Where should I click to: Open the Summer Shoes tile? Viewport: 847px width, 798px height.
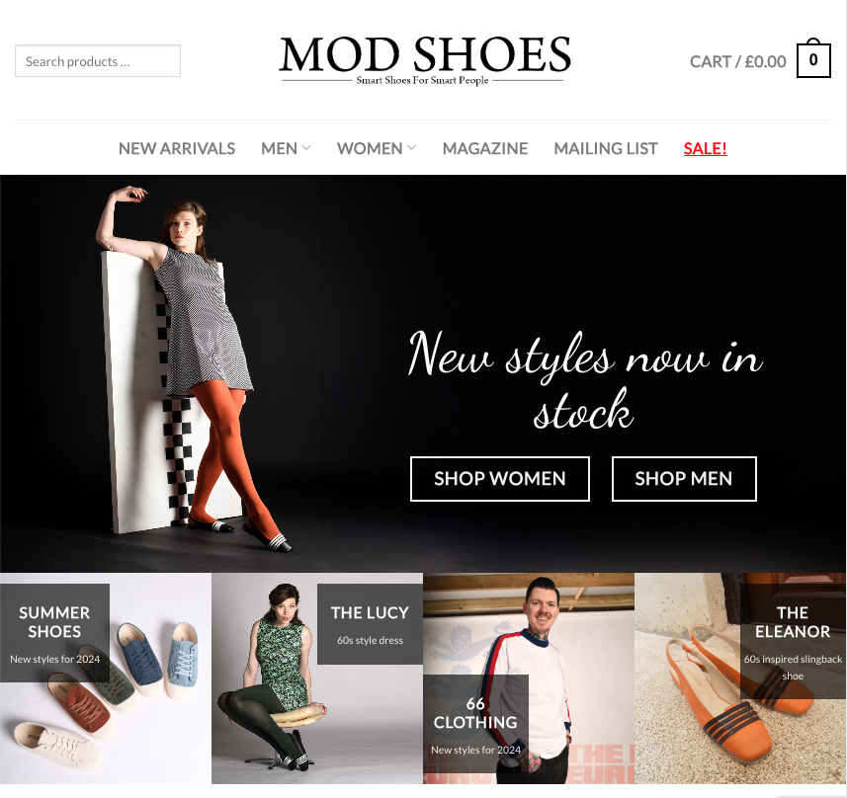(x=106, y=678)
